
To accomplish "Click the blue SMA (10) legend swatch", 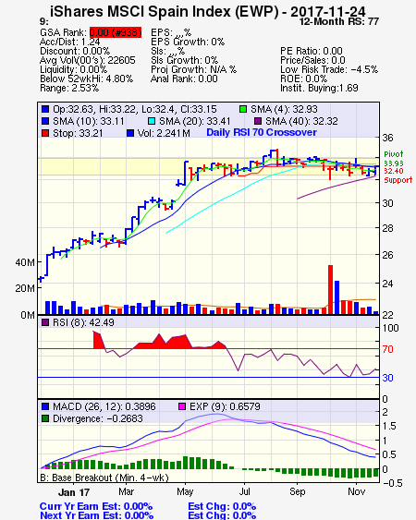I will [x=45, y=121].
